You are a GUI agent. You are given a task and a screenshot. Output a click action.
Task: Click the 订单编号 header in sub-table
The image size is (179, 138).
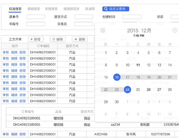click(x=28, y=112)
